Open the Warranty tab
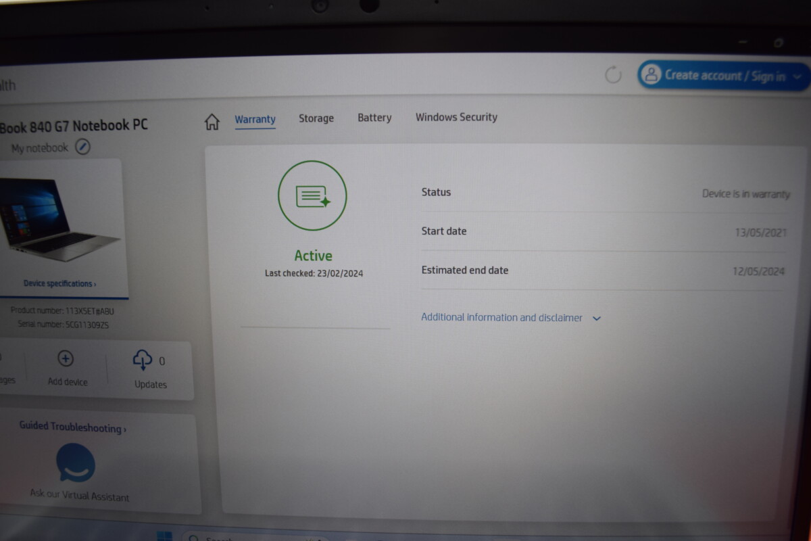This screenshot has width=811, height=541. tap(255, 120)
